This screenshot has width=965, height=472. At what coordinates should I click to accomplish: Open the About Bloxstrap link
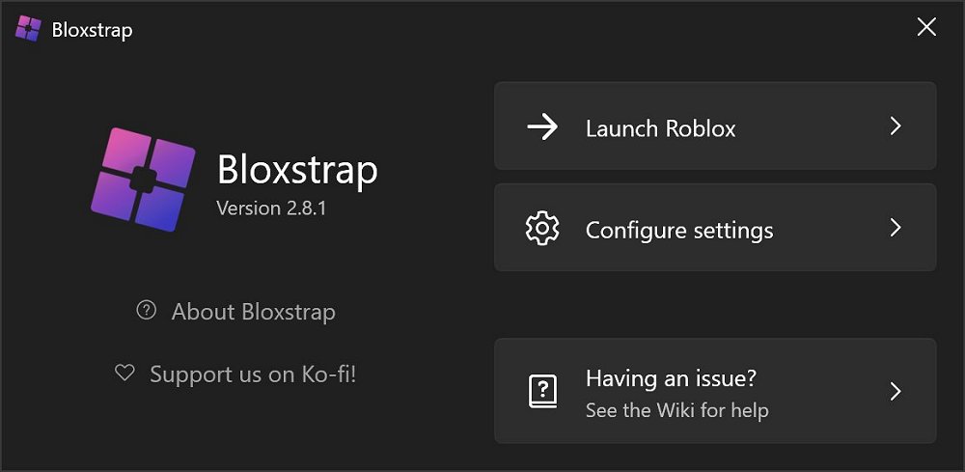click(x=253, y=312)
